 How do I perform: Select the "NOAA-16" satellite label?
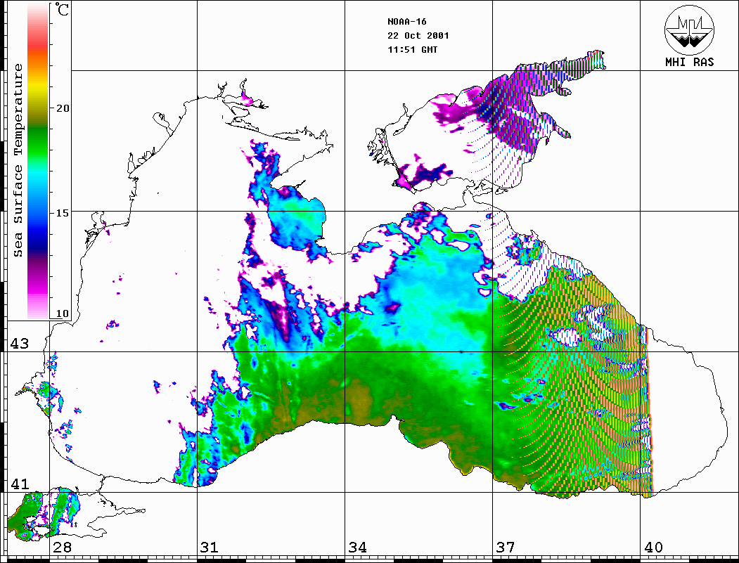coord(407,22)
